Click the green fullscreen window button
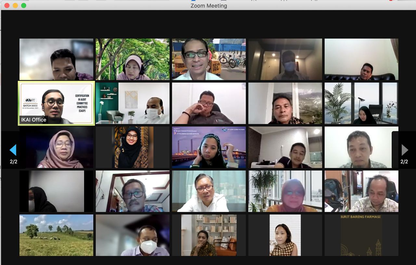416x265 pixels. [24, 6]
